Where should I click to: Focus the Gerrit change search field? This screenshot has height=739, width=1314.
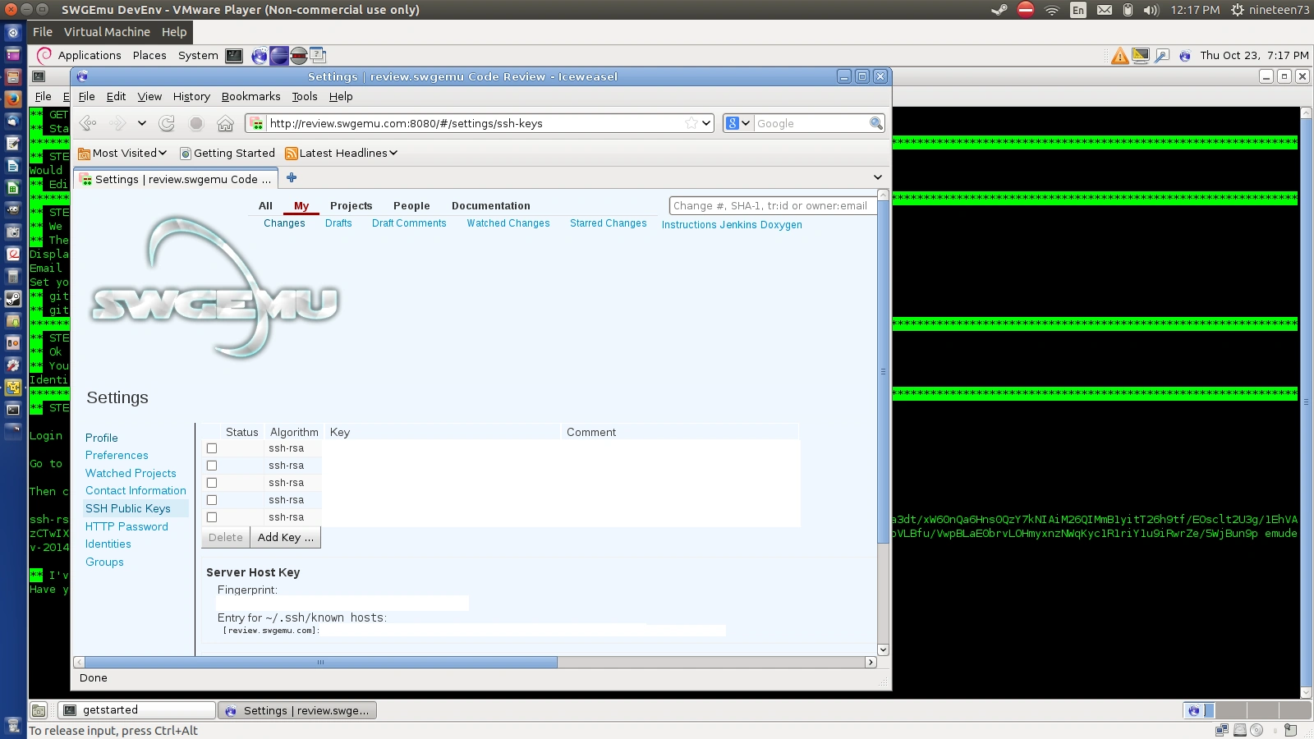(x=773, y=205)
